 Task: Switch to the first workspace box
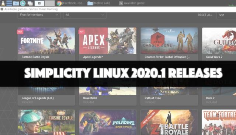pos(39,3)
